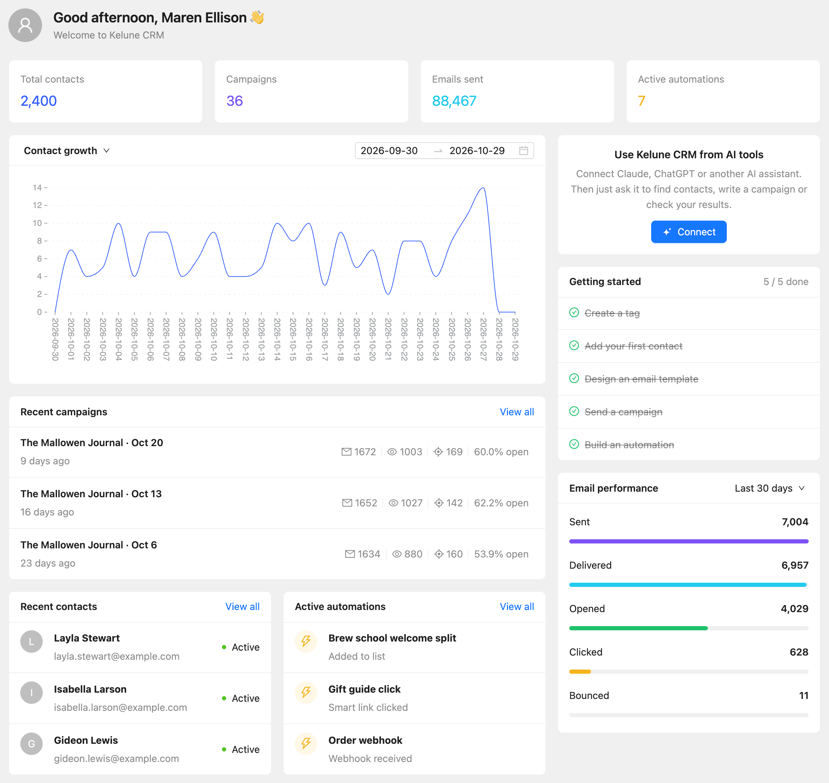The height and width of the screenshot is (783, 829).
Task: Click the envelope sent icon for Oct 6 campaign
Action: coord(350,554)
